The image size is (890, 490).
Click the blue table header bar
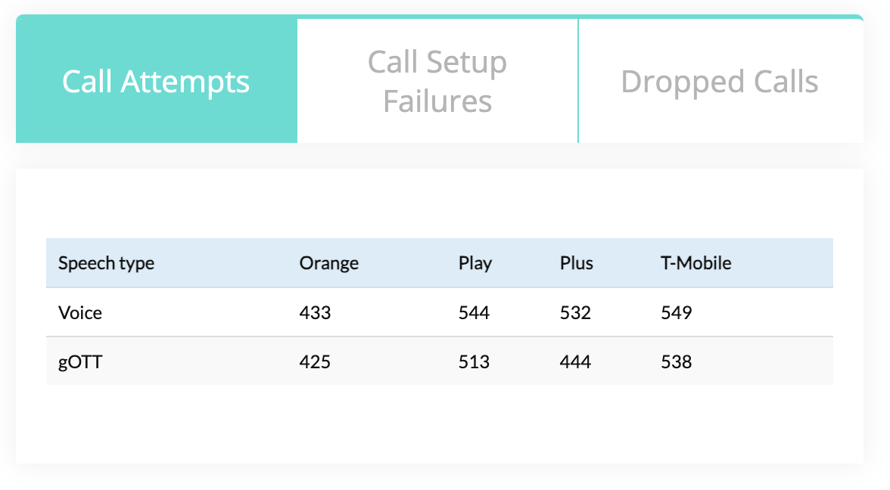click(x=439, y=263)
